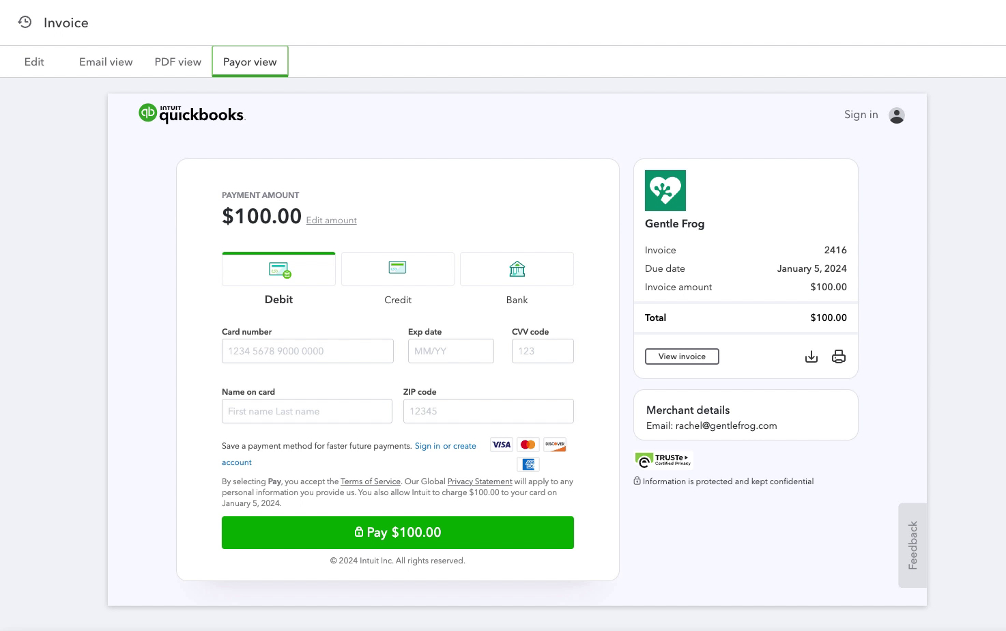The image size is (1006, 631).
Task: Click Sign in or create account link
Action: pos(445,446)
